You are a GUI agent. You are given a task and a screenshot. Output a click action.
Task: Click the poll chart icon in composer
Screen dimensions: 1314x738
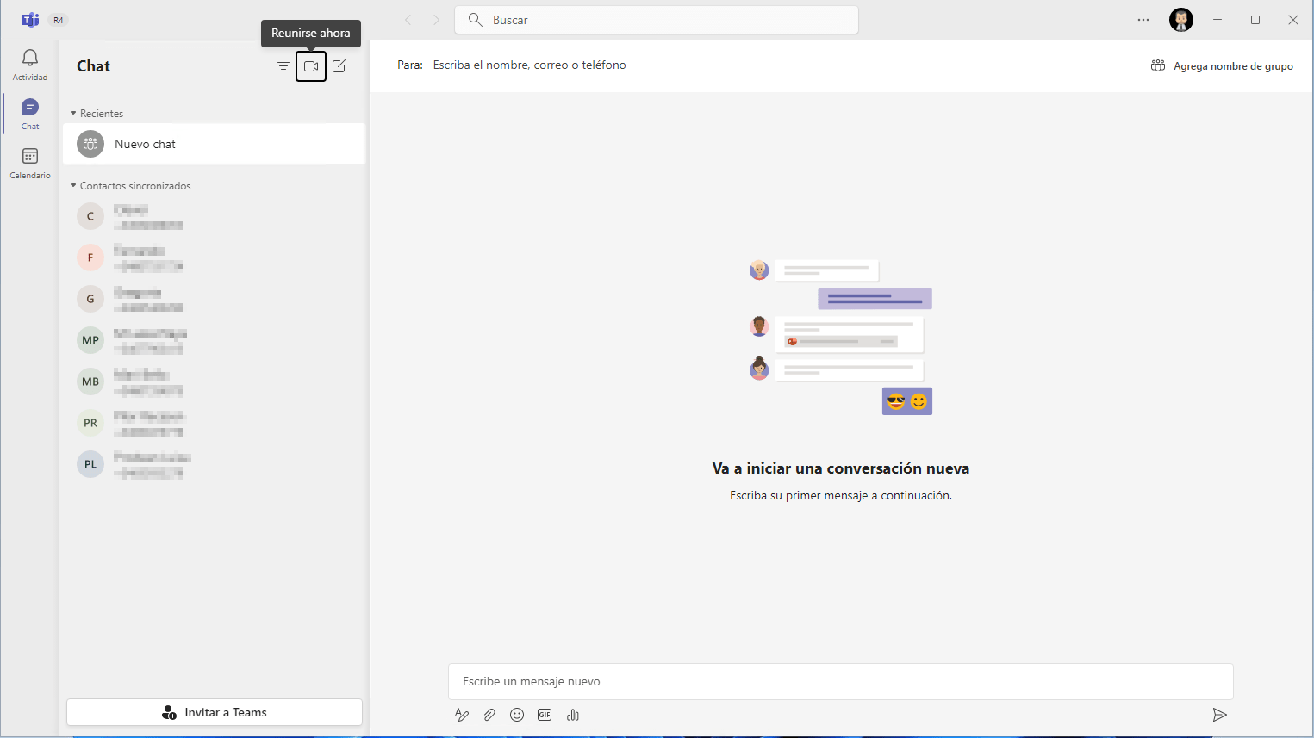[573, 715]
